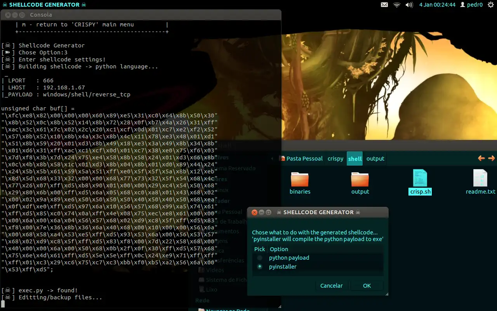Click the folder icon beside Pasta Pessoal
497x311 pixels.
[x=282, y=159]
